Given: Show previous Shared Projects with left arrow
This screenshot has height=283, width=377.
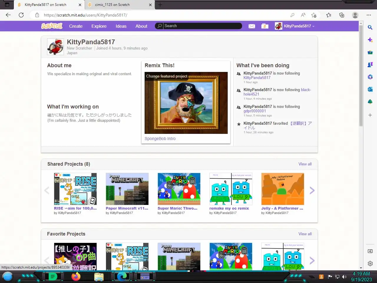Looking at the screenshot, I should (x=47, y=190).
